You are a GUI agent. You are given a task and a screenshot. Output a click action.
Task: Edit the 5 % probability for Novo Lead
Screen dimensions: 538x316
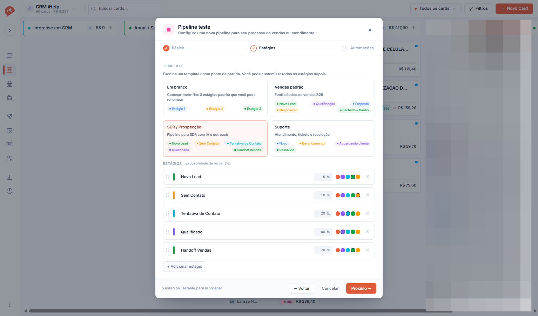[x=323, y=177]
